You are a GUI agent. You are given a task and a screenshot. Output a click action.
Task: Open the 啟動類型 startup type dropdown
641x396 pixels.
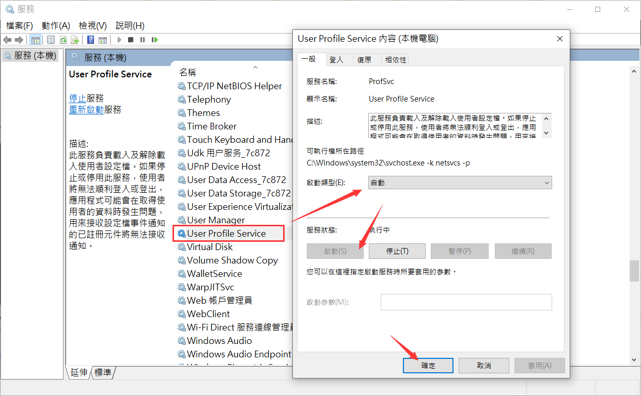click(x=460, y=183)
